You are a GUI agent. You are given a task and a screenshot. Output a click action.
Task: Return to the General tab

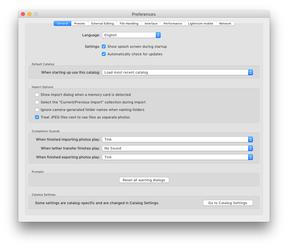click(62, 23)
